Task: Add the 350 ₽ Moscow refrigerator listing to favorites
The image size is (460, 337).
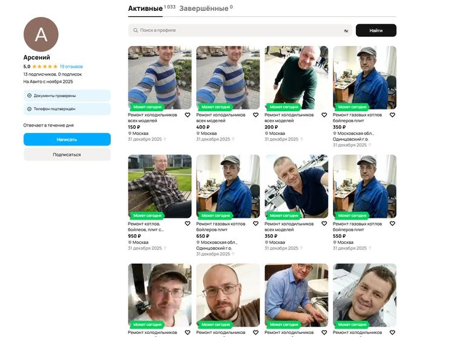Action: pos(324,223)
